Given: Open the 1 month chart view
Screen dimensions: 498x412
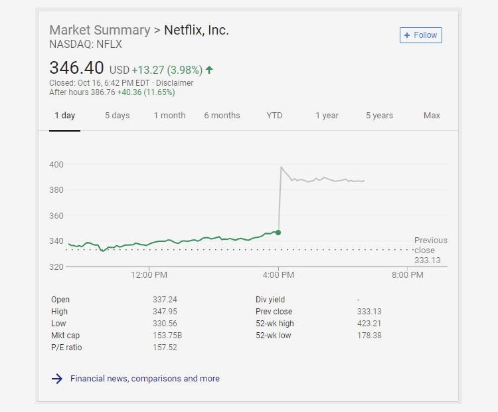Looking at the screenshot, I should click(169, 116).
